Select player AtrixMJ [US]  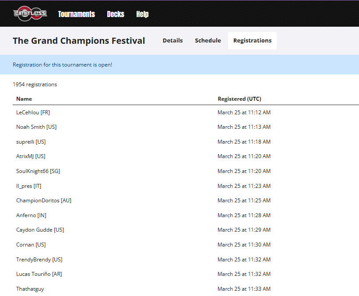pyautogui.click(x=31, y=156)
